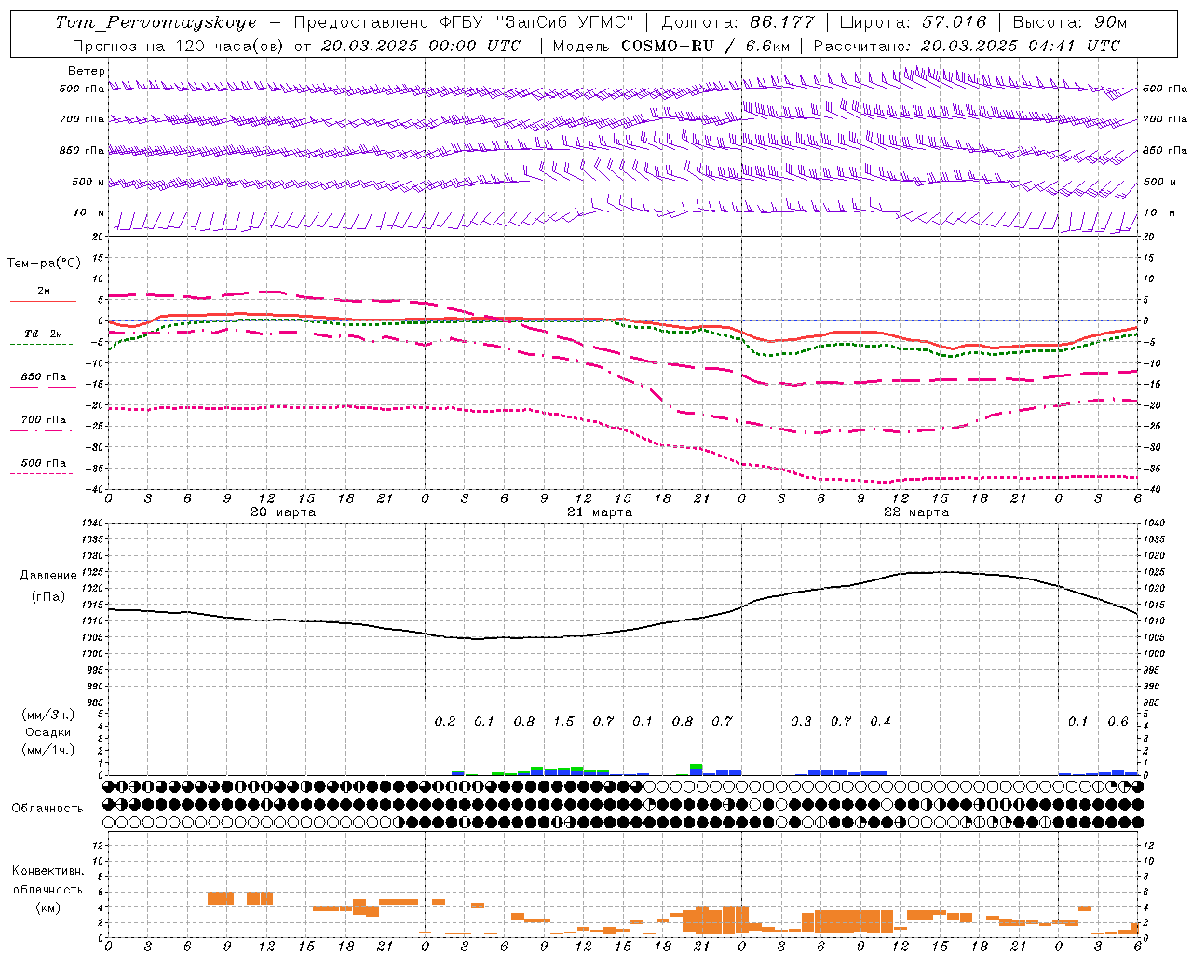
Task: Click the 1.5 precipitation value
Action: tap(563, 722)
